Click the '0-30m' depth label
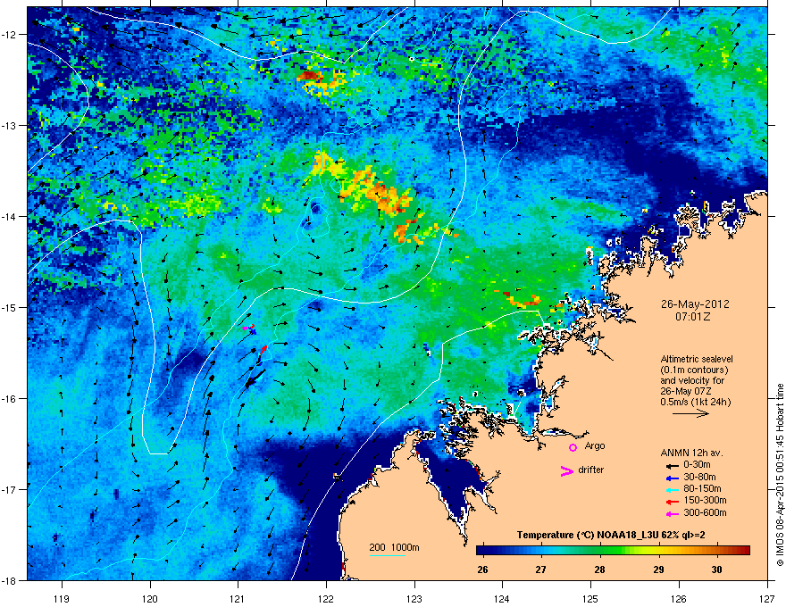 [x=697, y=465]
